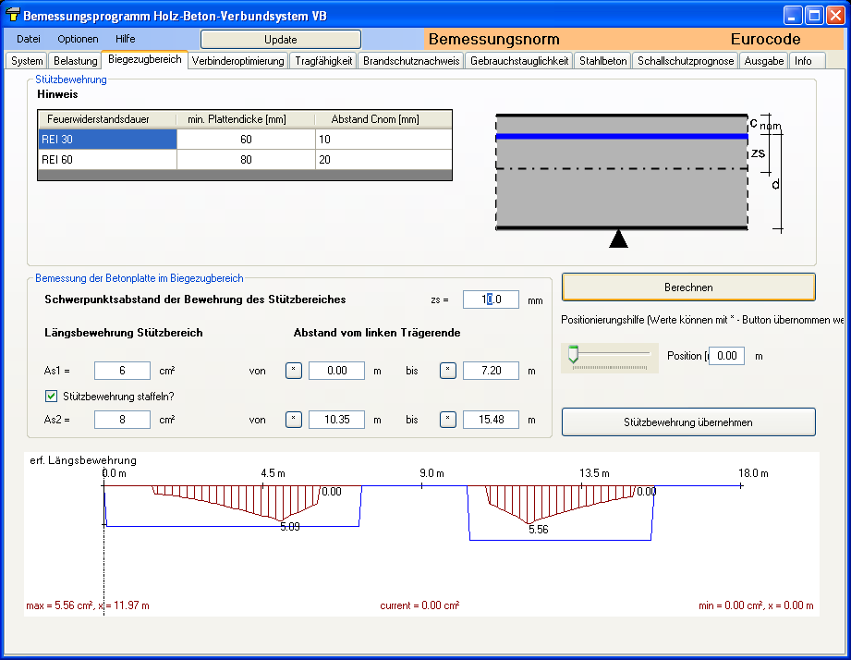Switch to the Brandschutznachweis tab

pos(411,61)
